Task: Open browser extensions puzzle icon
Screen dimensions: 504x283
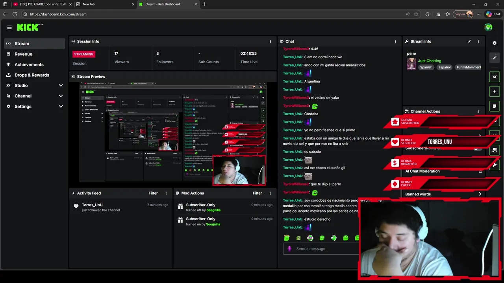Action: click(x=427, y=14)
